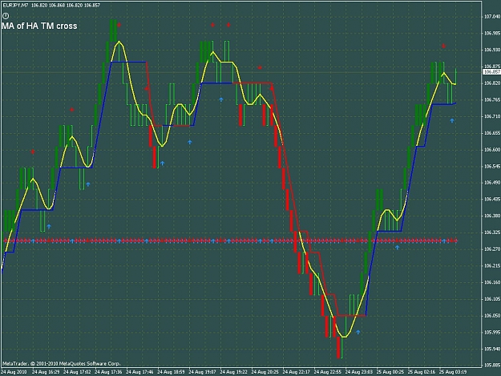Click the 106.655 price axis label

coord(492,133)
